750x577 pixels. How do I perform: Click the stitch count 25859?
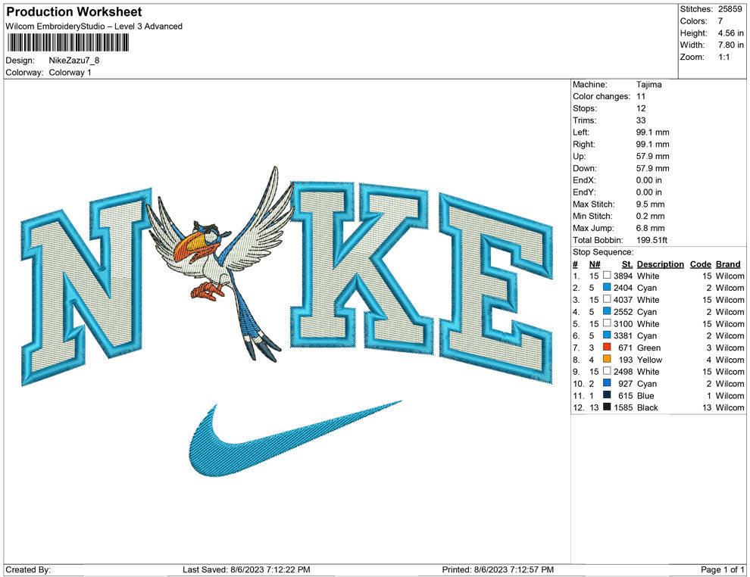pyautogui.click(x=730, y=9)
